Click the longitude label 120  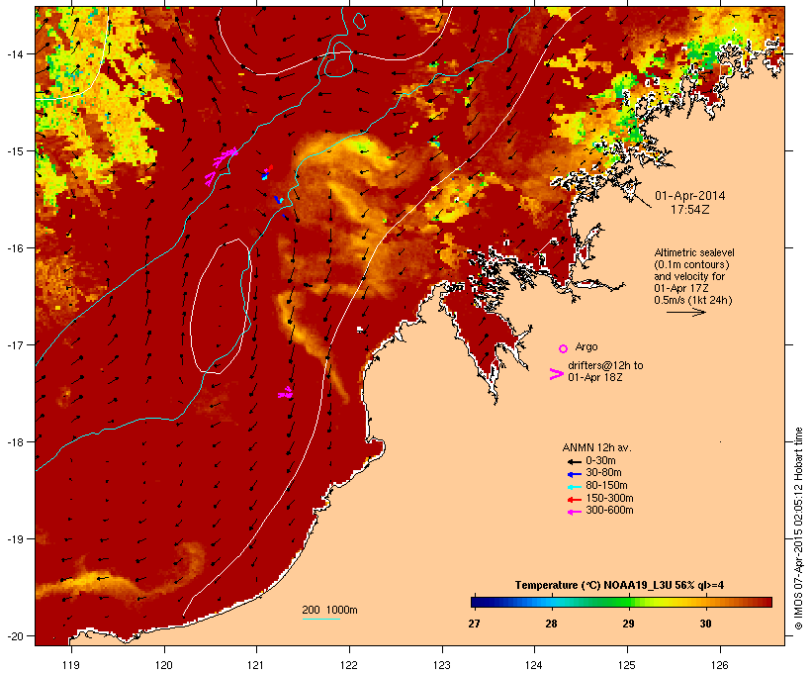coord(164,665)
